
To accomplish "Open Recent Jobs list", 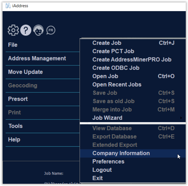I will 117,85.
